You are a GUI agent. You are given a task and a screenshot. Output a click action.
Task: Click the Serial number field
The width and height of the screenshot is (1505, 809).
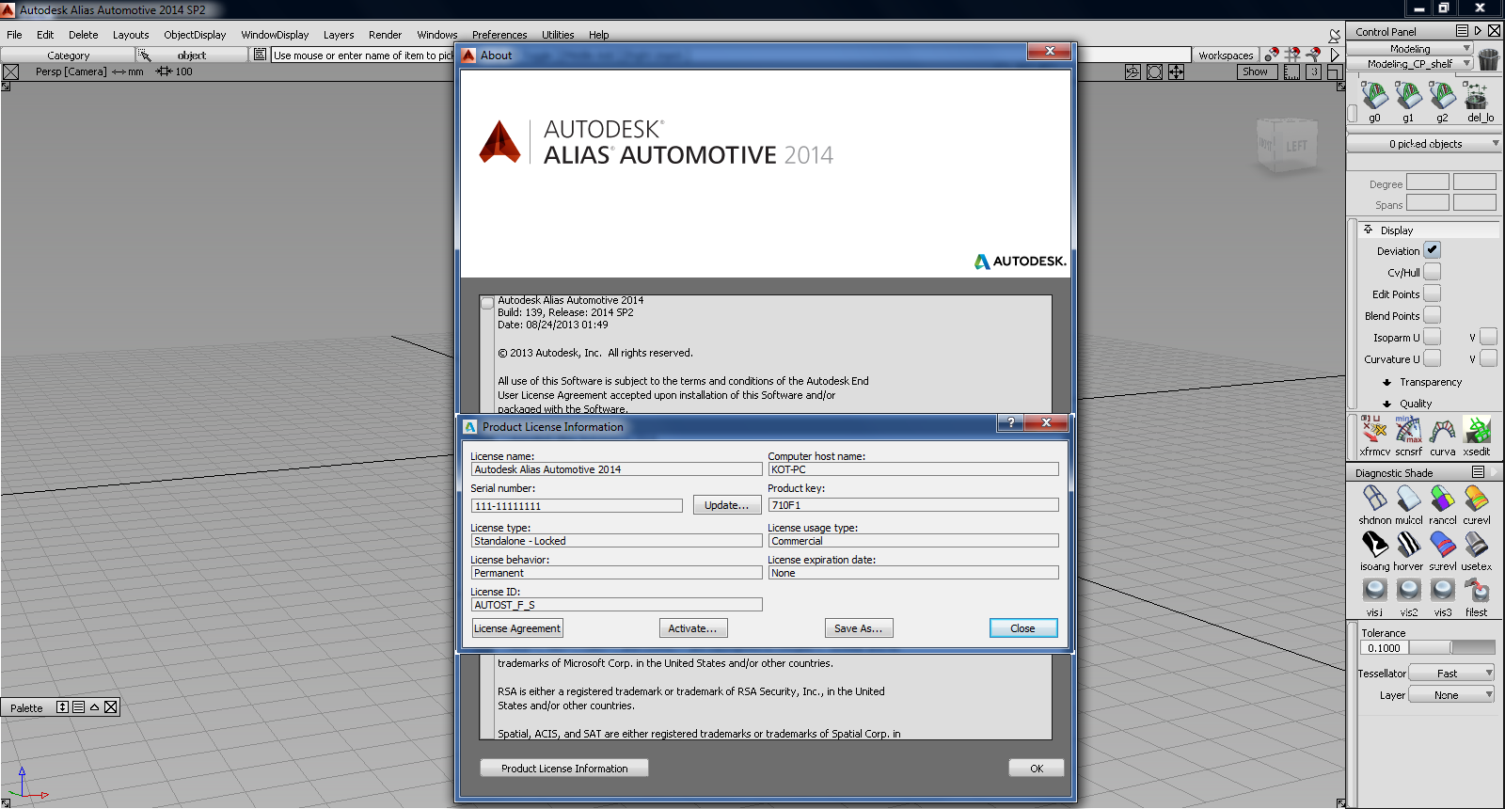point(577,506)
